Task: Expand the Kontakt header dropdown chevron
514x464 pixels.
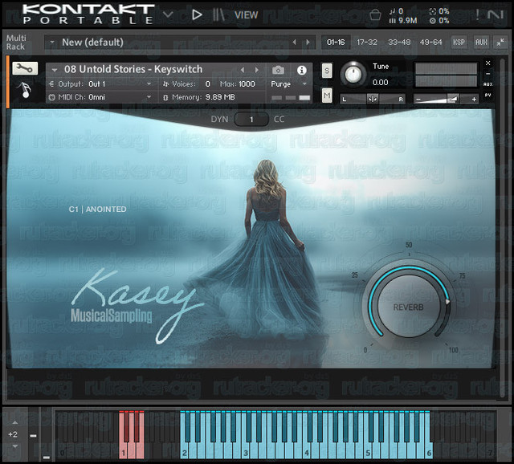Action: pyautogui.click(x=168, y=14)
